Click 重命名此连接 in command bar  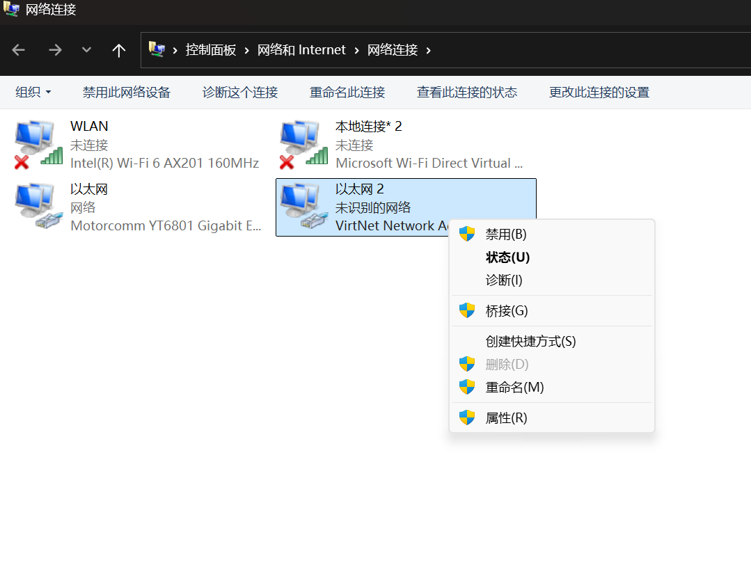(347, 92)
